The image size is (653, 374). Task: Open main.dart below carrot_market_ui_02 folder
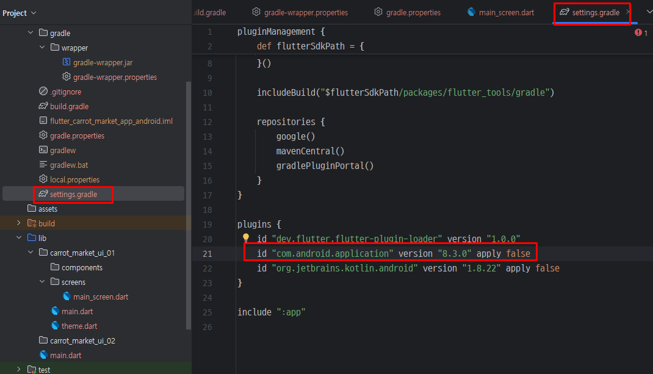click(66, 355)
